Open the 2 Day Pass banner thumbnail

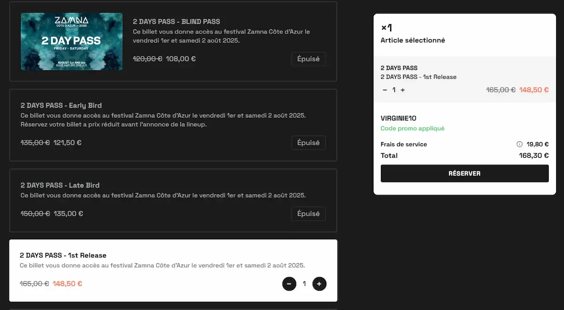(x=71, y=41)
